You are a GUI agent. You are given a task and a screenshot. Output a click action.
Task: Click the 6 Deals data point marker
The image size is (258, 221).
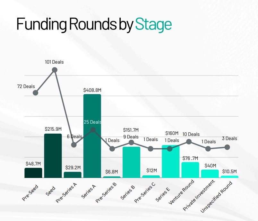(x=74, y=145)
